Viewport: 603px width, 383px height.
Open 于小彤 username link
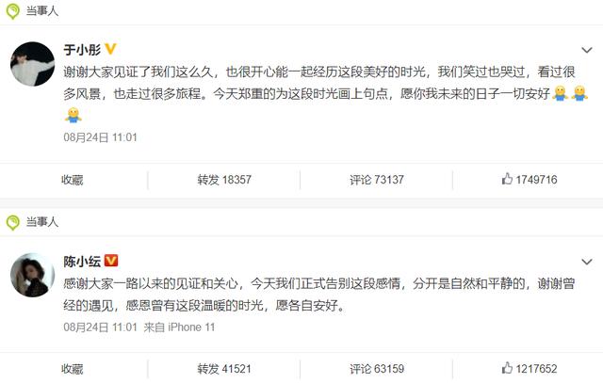82,50
